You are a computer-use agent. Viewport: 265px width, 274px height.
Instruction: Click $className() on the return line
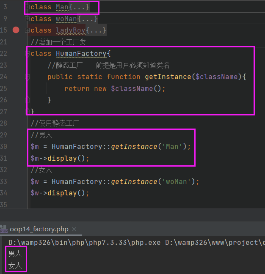click(136, 89)
